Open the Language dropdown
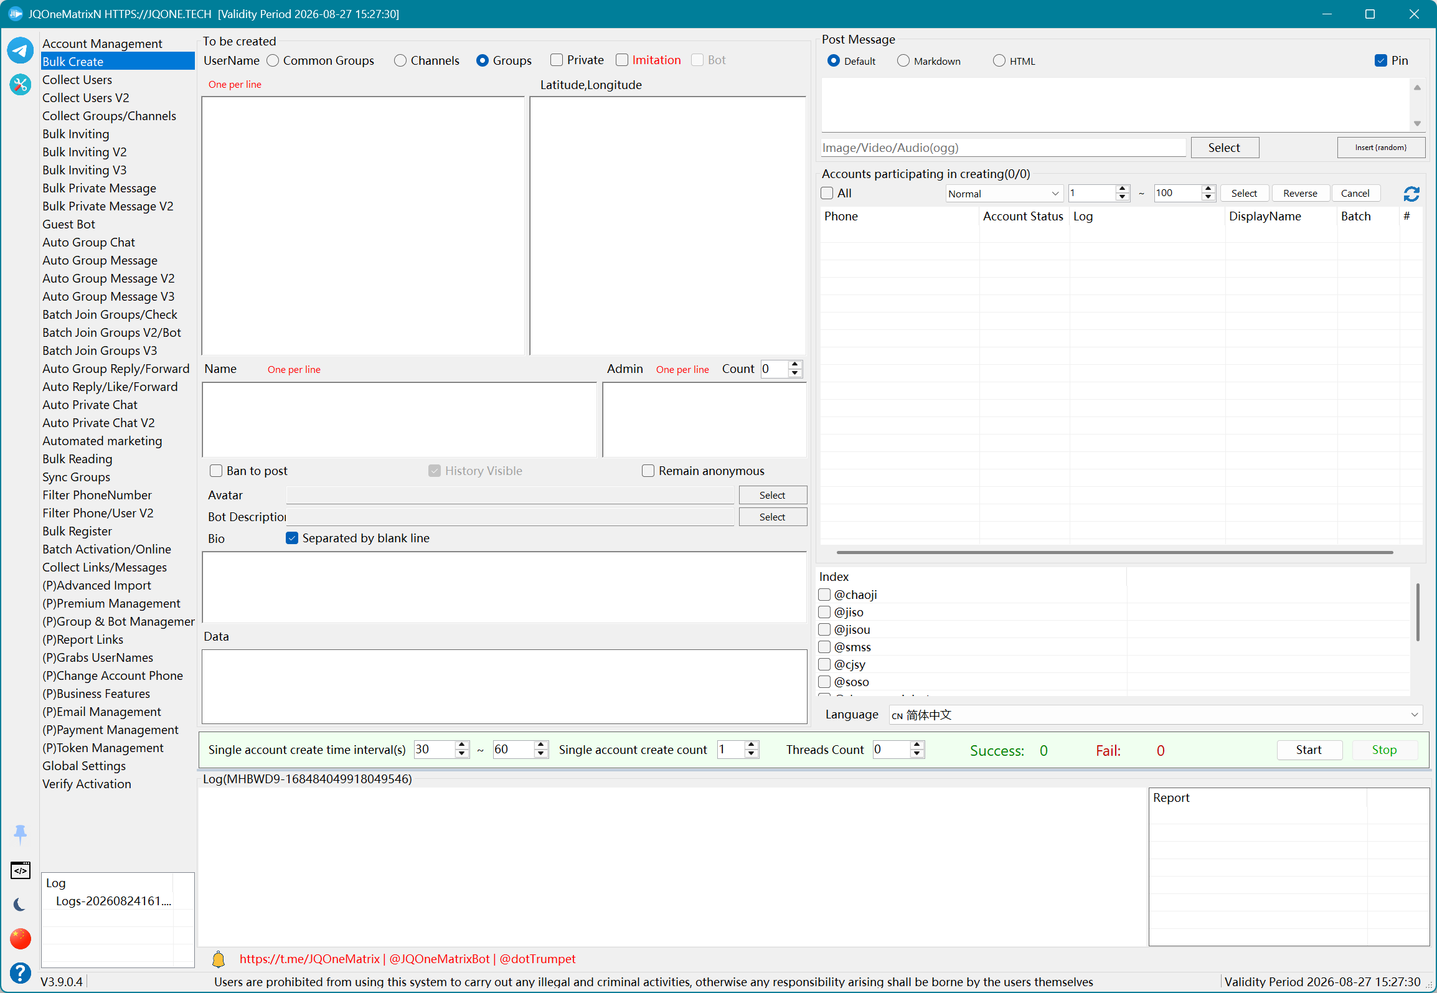Image resolution: width=1437 pixels, height=993 pixels. pyautogui.click(x=1156, y=715)
